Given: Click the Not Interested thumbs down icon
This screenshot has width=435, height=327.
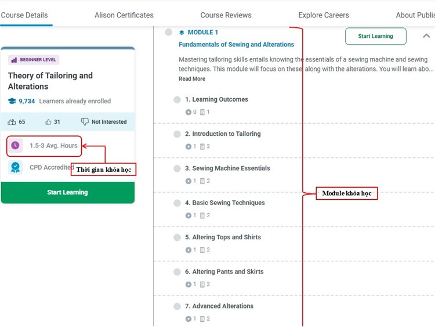Looking at the screenshot, I should click(x=85, y=122).
